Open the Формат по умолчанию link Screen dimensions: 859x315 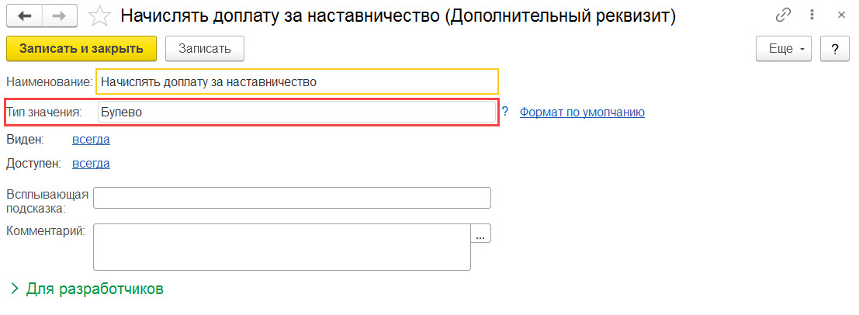582,112
